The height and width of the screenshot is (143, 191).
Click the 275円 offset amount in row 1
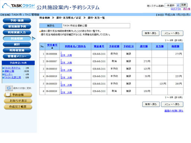178,54
